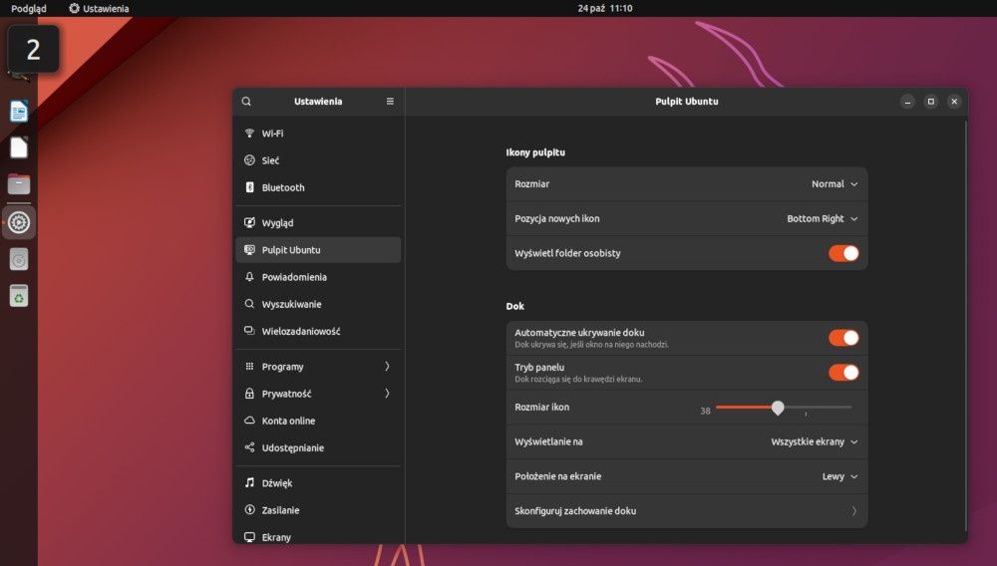Click the Powiadomienia bell icon

tap(249, 277)
